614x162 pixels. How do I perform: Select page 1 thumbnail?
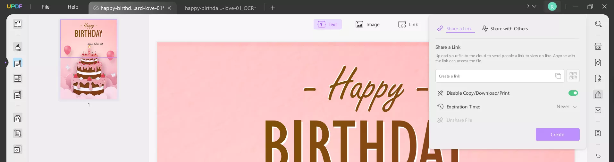pos(89,59)
